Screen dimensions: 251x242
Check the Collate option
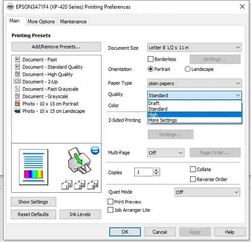point(193,169)
